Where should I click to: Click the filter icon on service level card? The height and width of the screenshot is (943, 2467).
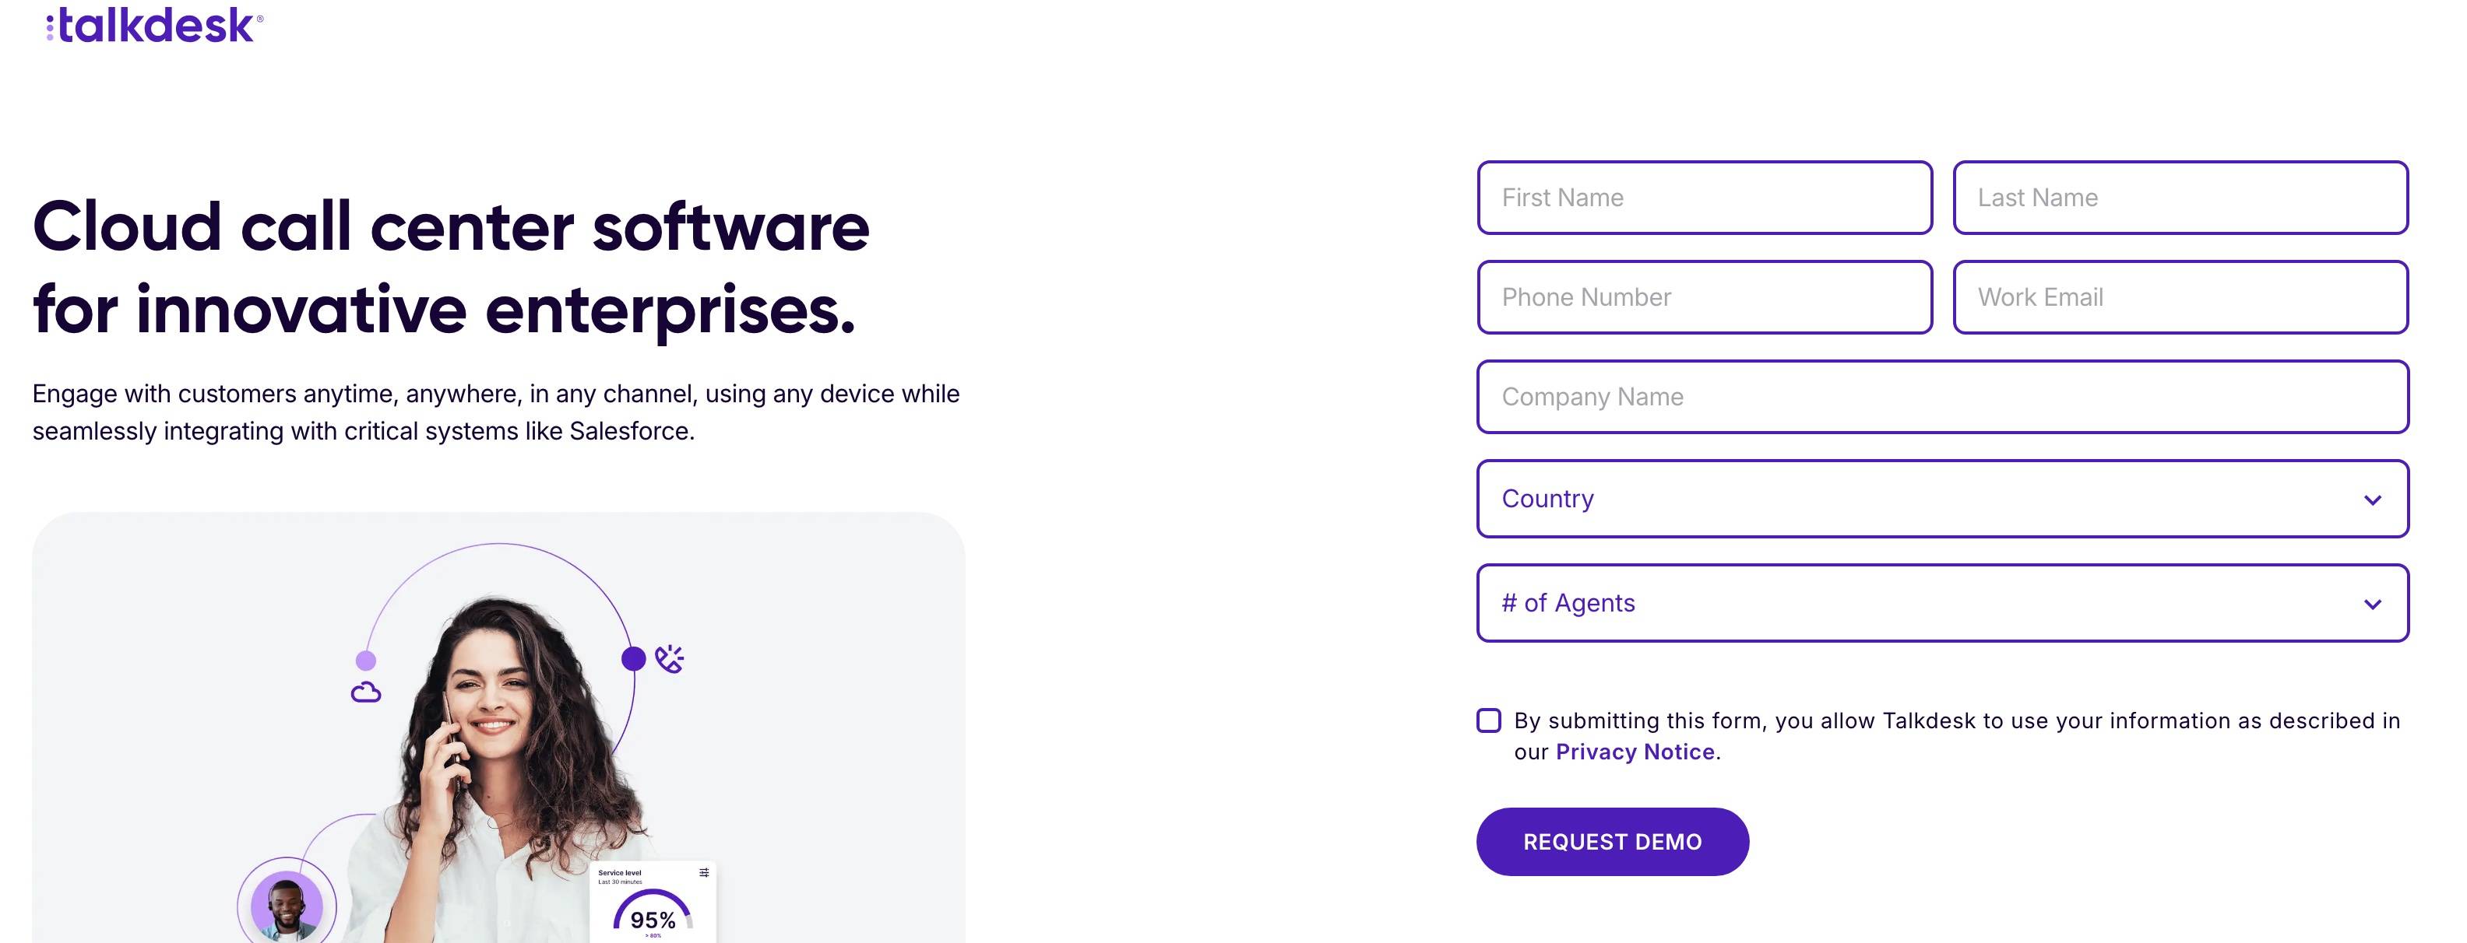(704, 872)
